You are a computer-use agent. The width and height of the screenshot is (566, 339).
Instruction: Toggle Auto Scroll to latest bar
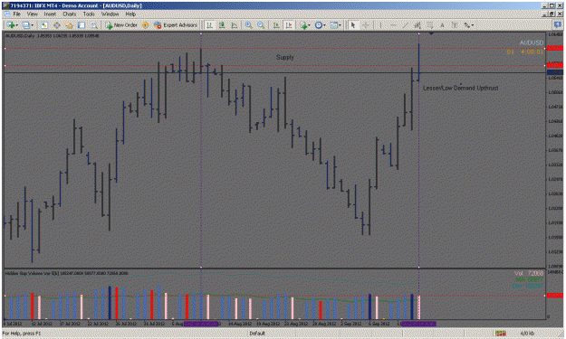click(276, 25)
